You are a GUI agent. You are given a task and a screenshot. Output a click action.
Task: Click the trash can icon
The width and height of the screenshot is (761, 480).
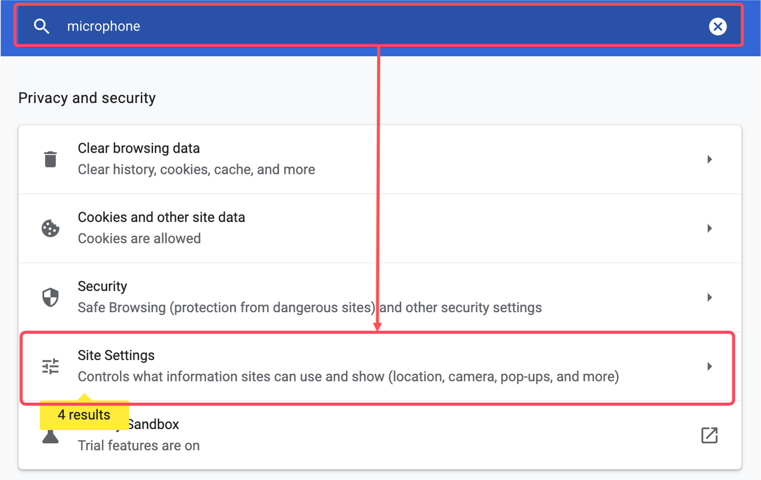51,159
